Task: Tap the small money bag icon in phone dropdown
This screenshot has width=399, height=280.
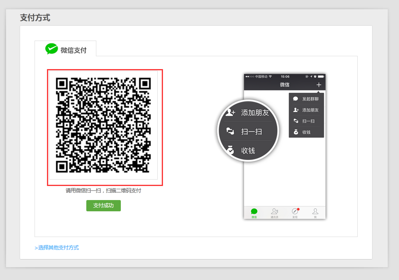Action: coord(296,132)
